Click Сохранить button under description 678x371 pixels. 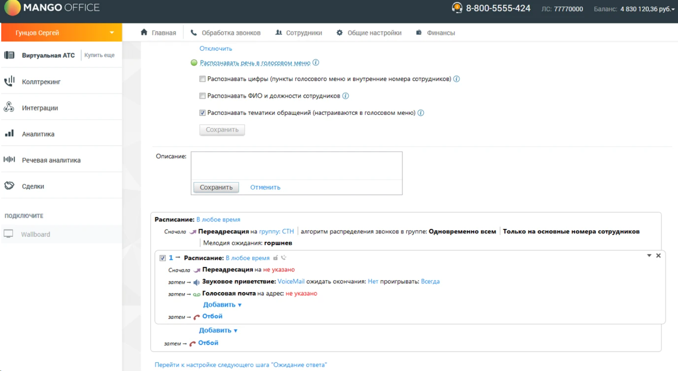click(216, 187)
